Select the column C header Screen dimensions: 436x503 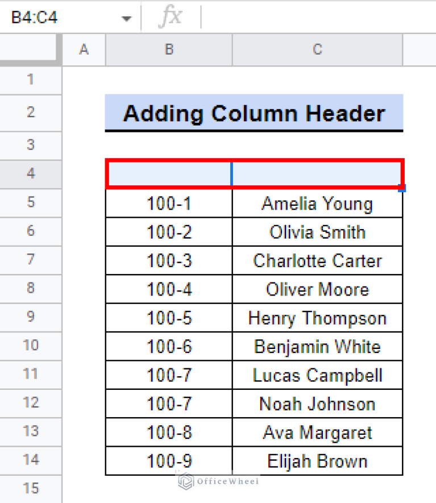(x=317, y=49)
